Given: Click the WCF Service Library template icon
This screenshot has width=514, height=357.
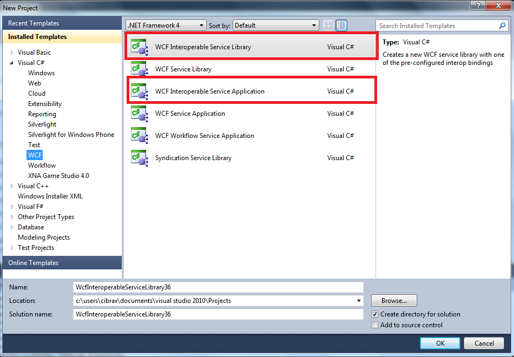Looking at the screenshot, I should pyautogui.click(x=139, y=69).
